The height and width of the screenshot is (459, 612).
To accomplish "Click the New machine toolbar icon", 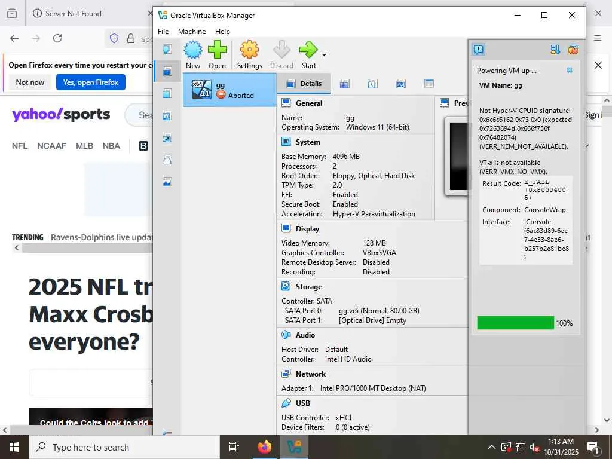I will coord(193,50).
